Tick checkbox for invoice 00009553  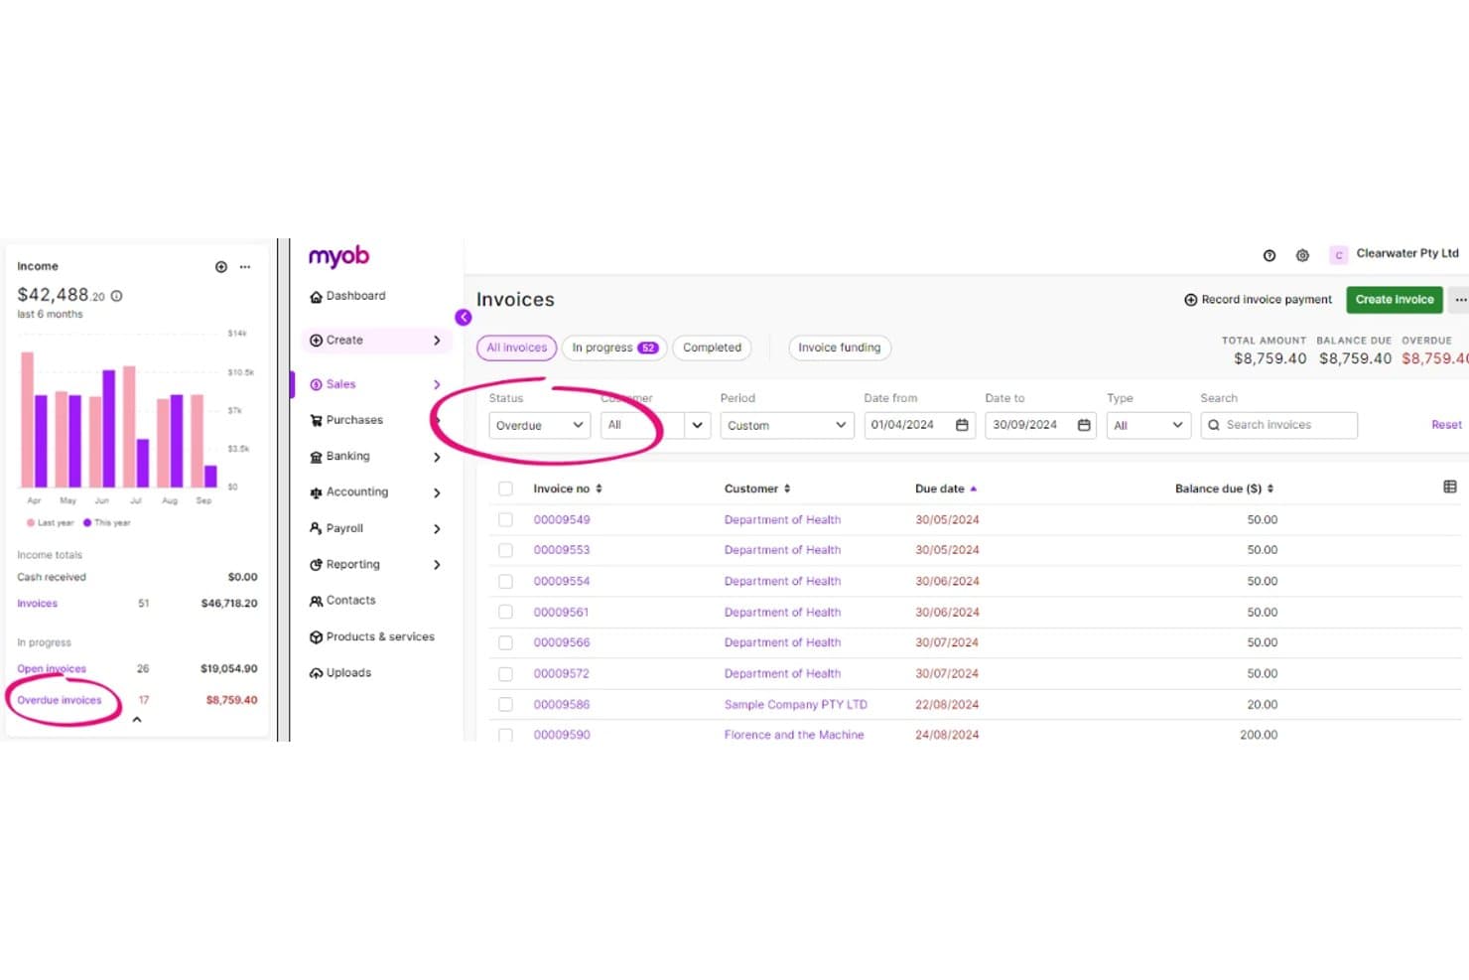click(x=506, y=550)
